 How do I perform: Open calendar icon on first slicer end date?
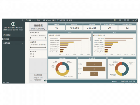point(45,35)
